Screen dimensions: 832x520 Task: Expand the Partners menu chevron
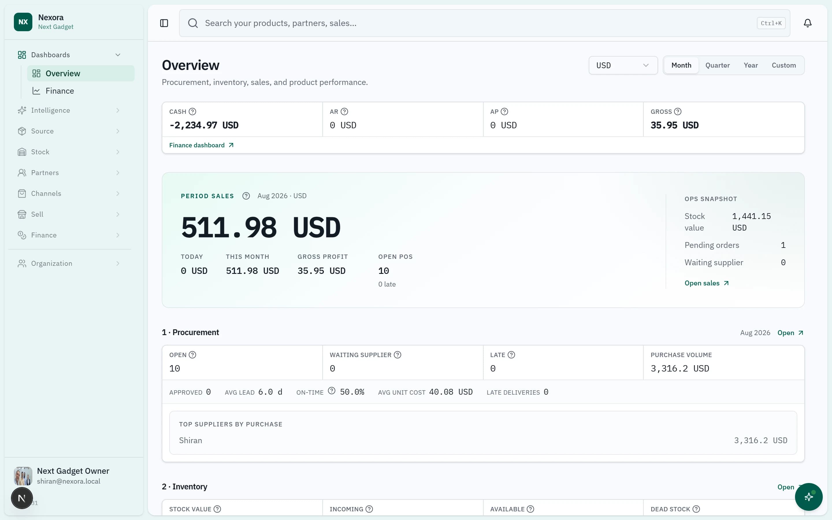coord(118,173)
